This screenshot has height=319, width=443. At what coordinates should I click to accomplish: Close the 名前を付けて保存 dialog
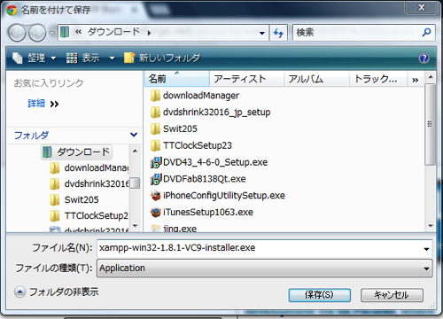[x=421, y=7]
